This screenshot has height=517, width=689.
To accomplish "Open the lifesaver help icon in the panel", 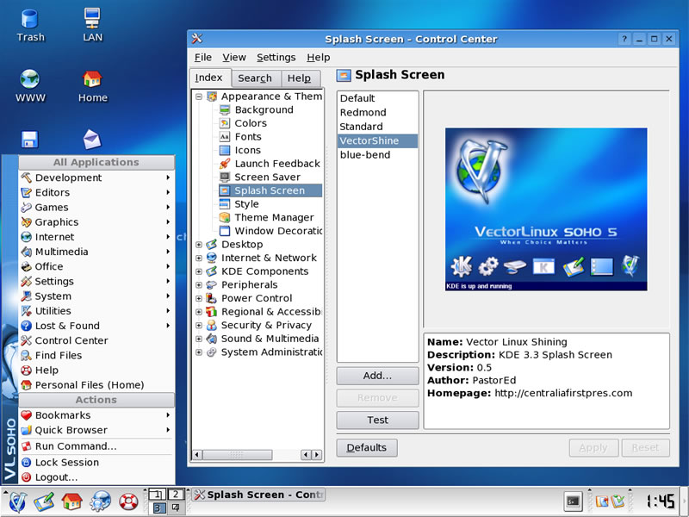I will [x=128, y=502].
